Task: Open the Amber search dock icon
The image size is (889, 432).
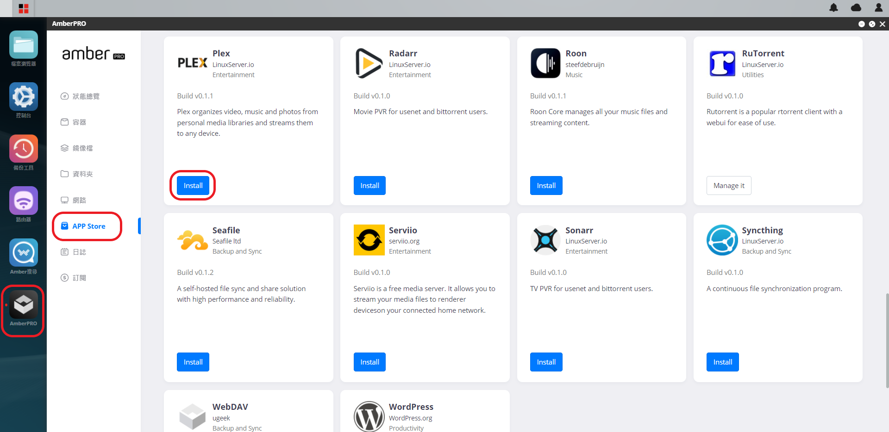Action: (24, 253)
